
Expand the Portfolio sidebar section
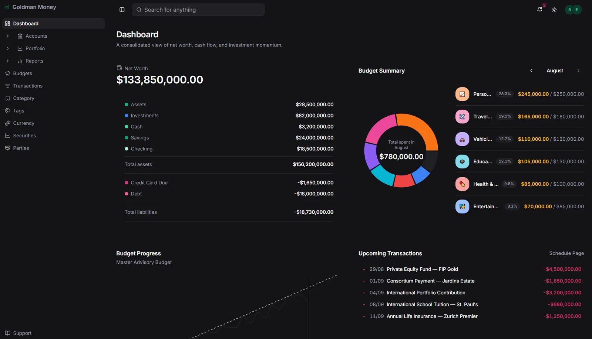[x=7, y=48]
